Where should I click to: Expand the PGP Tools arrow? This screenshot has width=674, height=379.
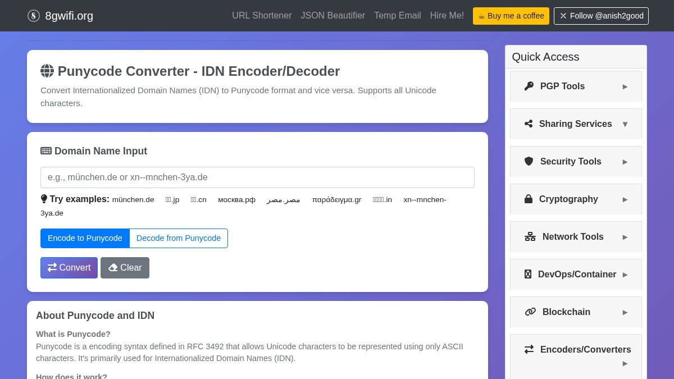coord(625,86)
